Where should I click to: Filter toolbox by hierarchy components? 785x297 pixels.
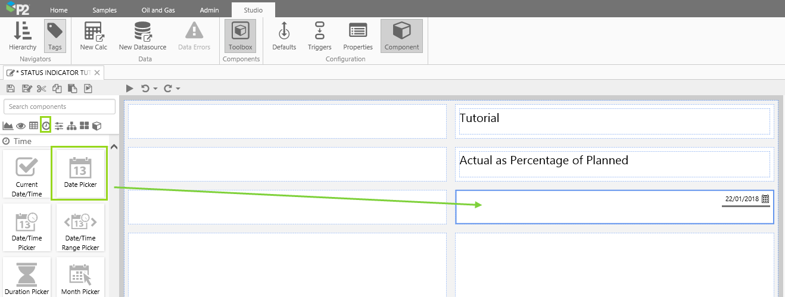(71, 126)
